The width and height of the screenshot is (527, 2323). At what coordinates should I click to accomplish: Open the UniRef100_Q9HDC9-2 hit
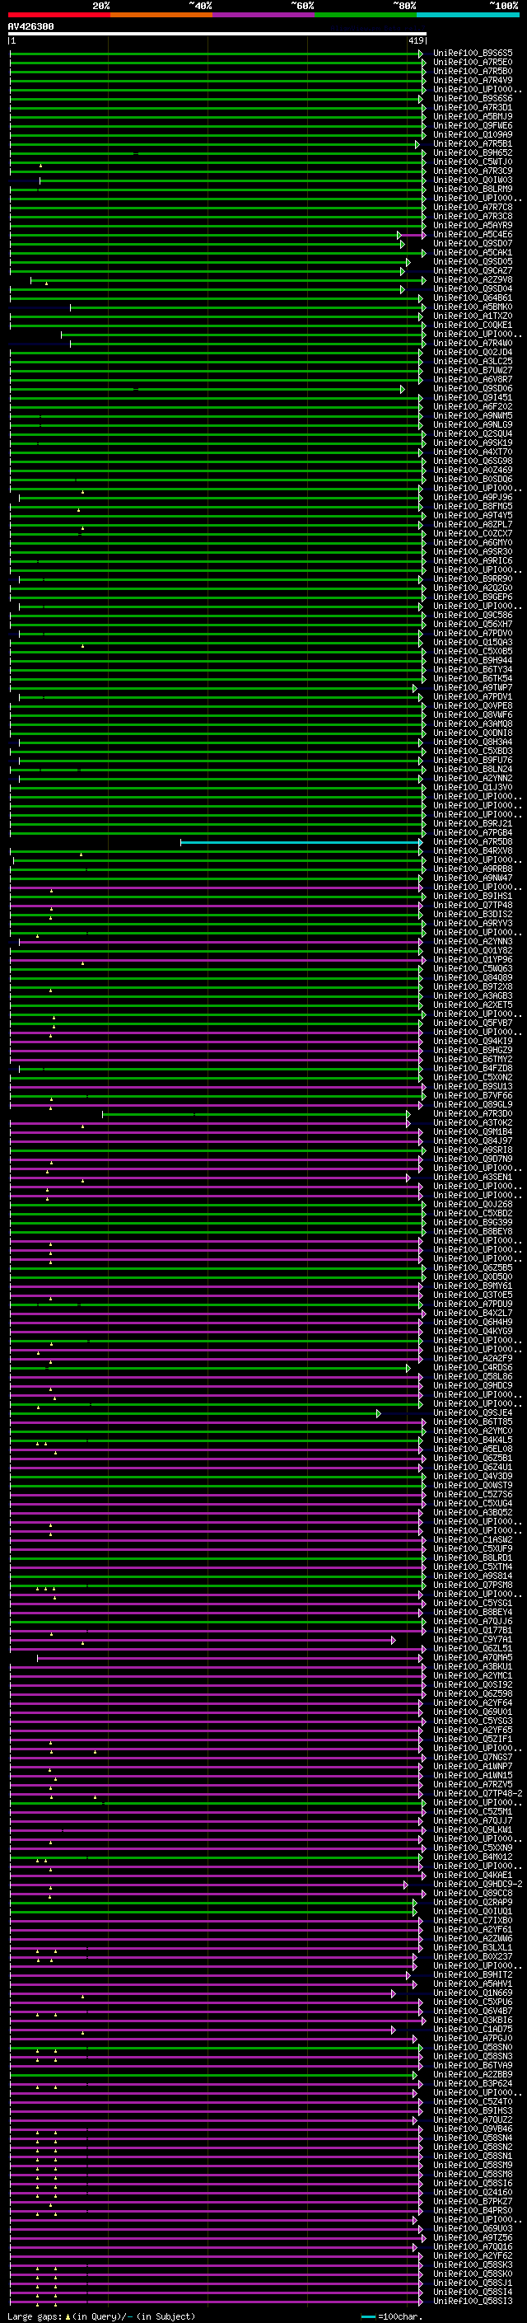click(478, 1884)
